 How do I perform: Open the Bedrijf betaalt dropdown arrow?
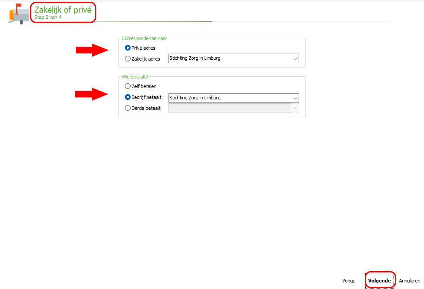[x=295, y=98]
